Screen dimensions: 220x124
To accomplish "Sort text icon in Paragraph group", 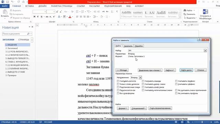I will [x=112, y=12].
